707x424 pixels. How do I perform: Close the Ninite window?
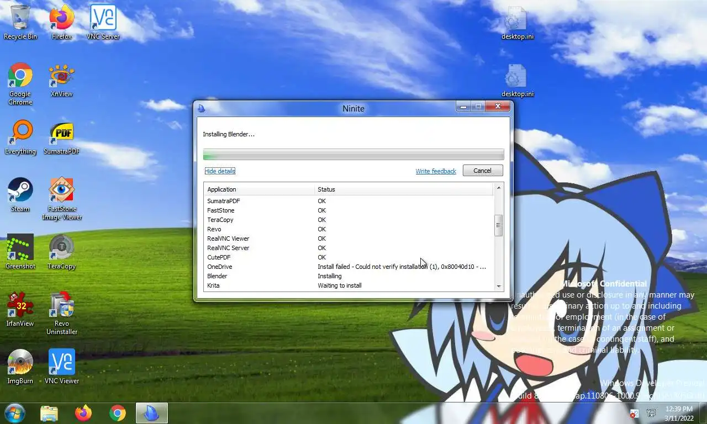[x=498, y=107]
